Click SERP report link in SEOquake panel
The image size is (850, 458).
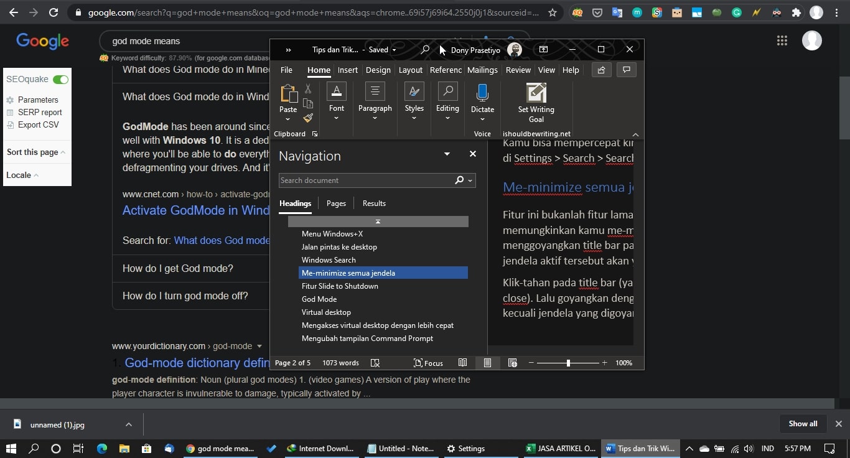click(40, 113)
